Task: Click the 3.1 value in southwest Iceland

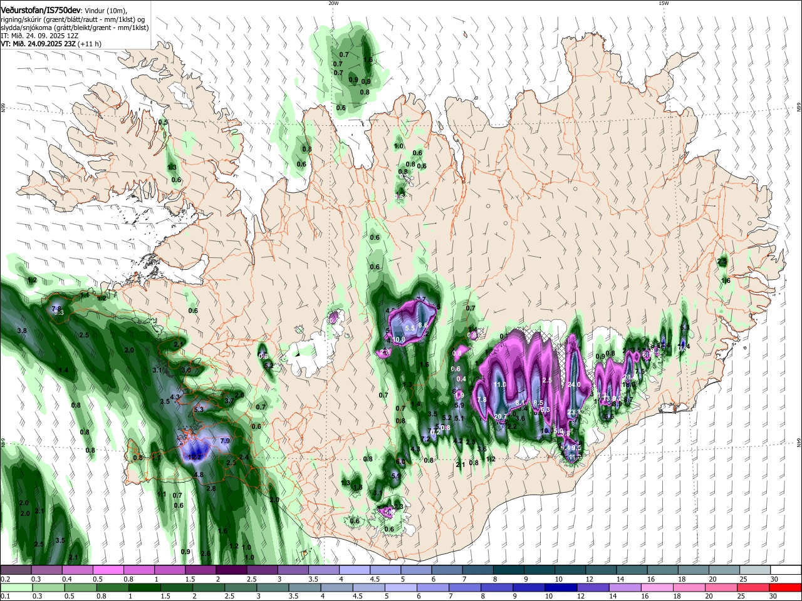Action: pyautogui.click(x=157, y=371)
